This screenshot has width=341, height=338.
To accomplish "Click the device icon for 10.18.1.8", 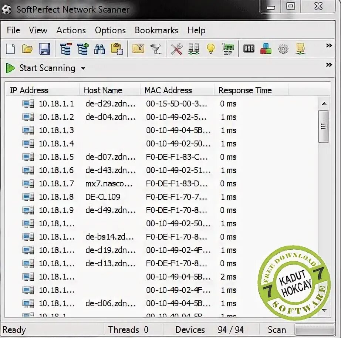I will click(x=28, y=197).
